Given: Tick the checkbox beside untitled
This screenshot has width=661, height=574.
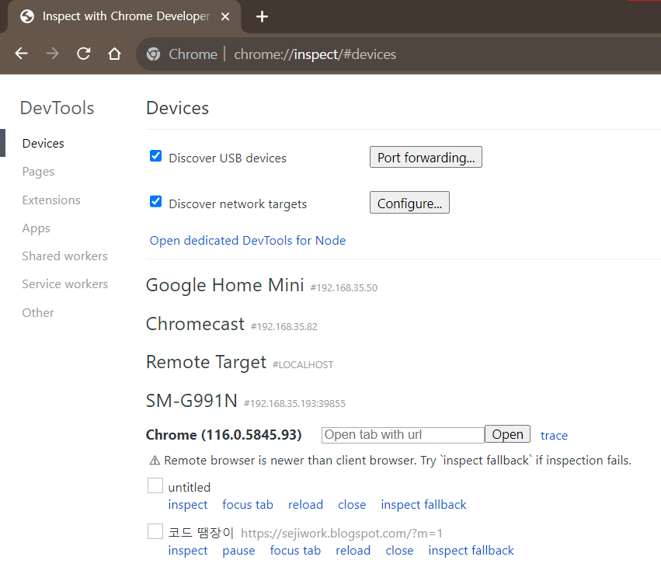Looking at the screenshot, I should pos(155,485).
